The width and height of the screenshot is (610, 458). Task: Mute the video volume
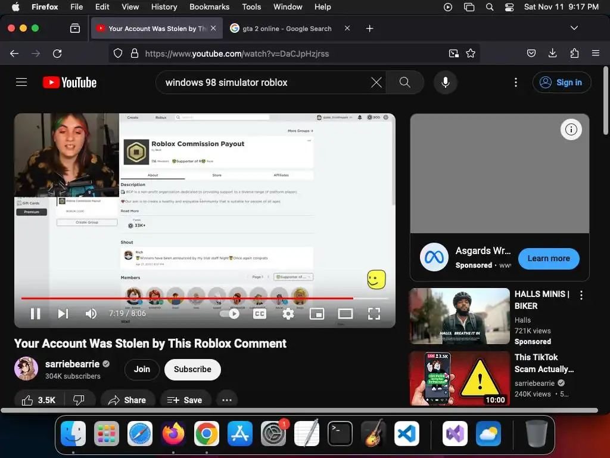(x=91, y=314)
